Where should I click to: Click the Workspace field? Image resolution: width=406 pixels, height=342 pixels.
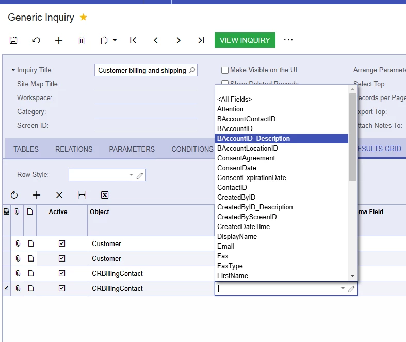tap(146, 98)
